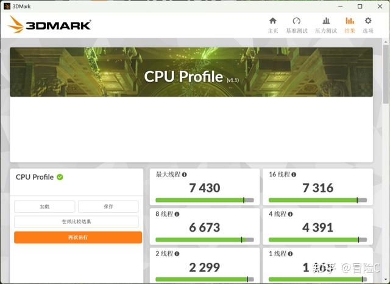390x284 pixels.
Task: Click the Load (加载) button
Action: tap(44, 207)
